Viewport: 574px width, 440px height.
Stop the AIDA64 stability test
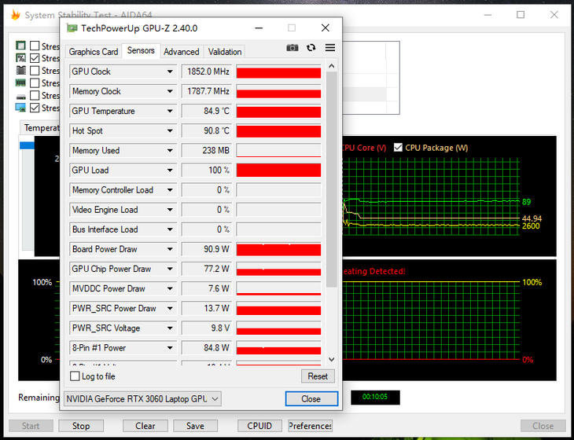pos(81,426)
